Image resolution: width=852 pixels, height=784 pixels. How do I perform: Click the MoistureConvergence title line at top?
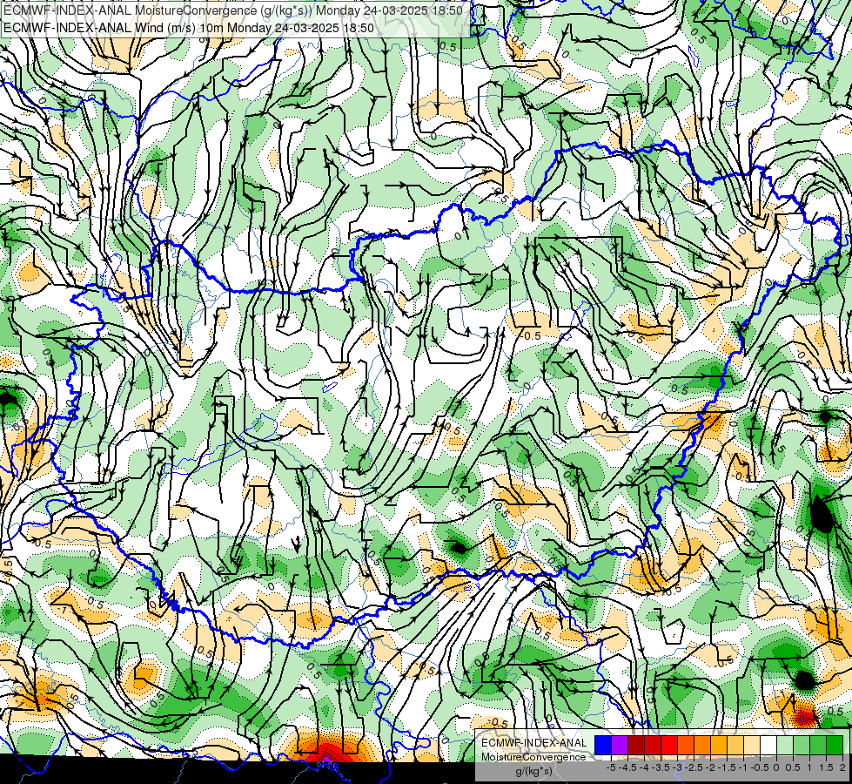(x=233, y=10)
